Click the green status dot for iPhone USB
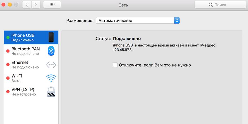This screenshot has width=248, height=124. (8, 37)
